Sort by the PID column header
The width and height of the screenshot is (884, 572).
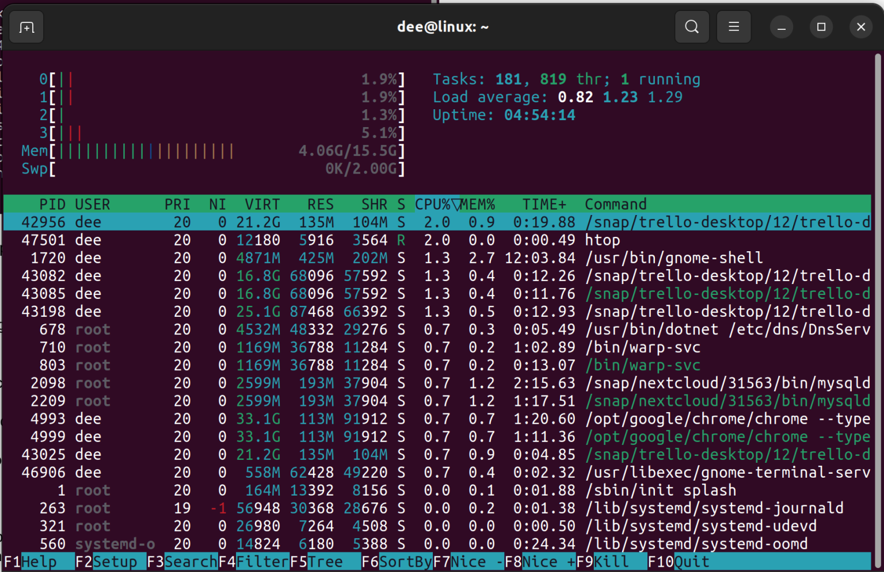point(52,204)
